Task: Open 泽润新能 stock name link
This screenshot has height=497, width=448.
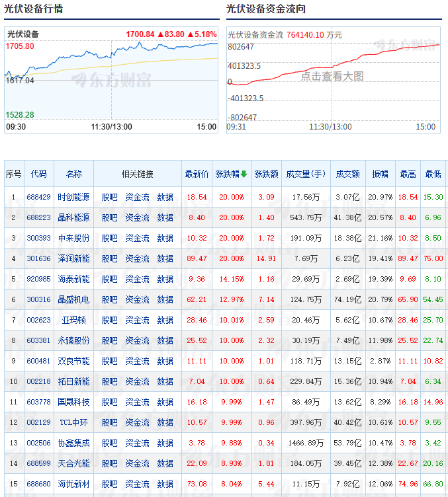Action: coord(73,258)
